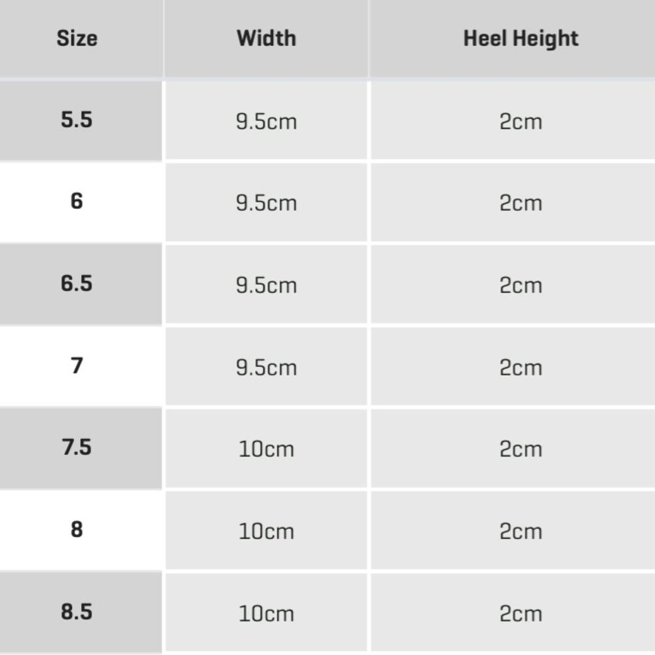This screenshot has height=655, width=655.
Task: Select the size 6.5 row label
Action: point(77,284)
